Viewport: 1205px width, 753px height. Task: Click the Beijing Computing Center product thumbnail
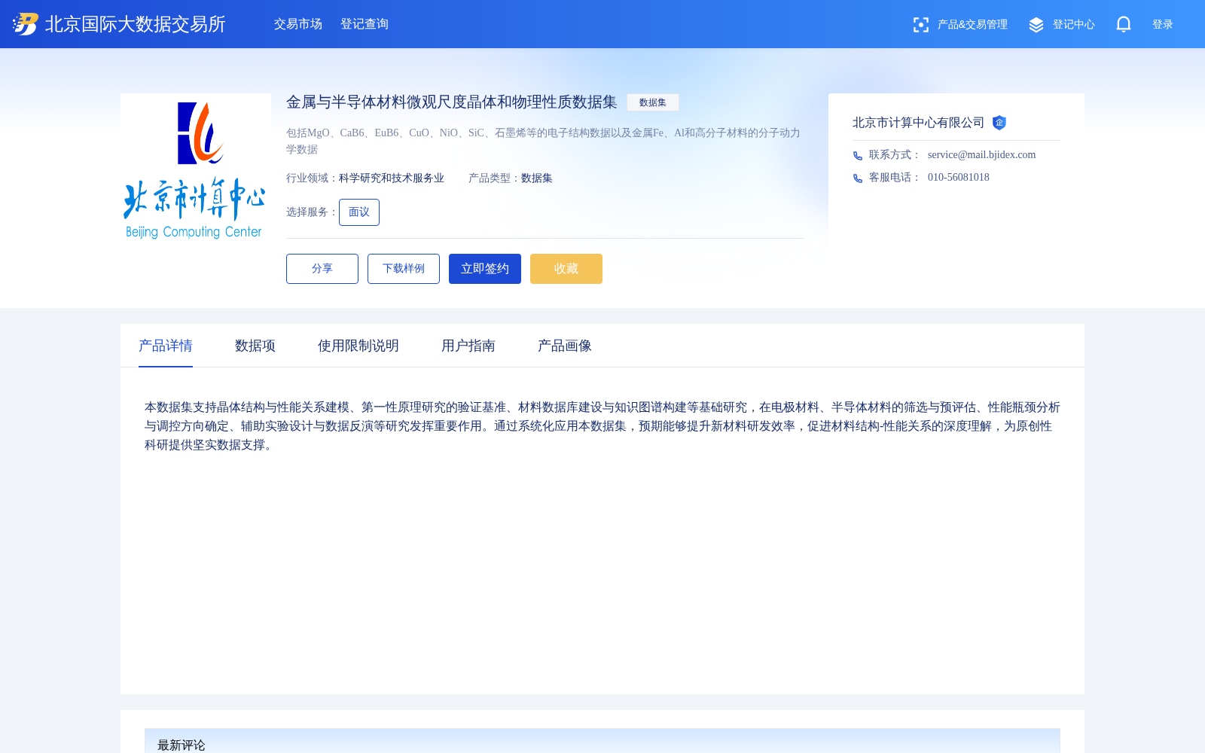click(196, 169)
